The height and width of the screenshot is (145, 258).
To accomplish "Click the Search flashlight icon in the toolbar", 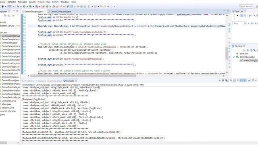I will tap(61, 6).
